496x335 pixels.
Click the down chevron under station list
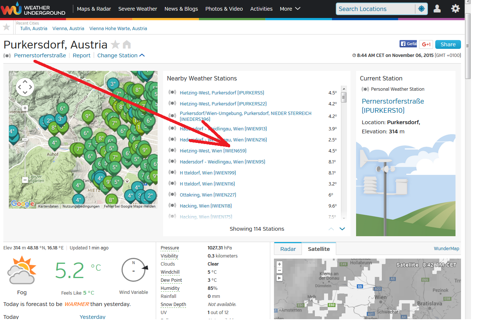click(342, 229)
